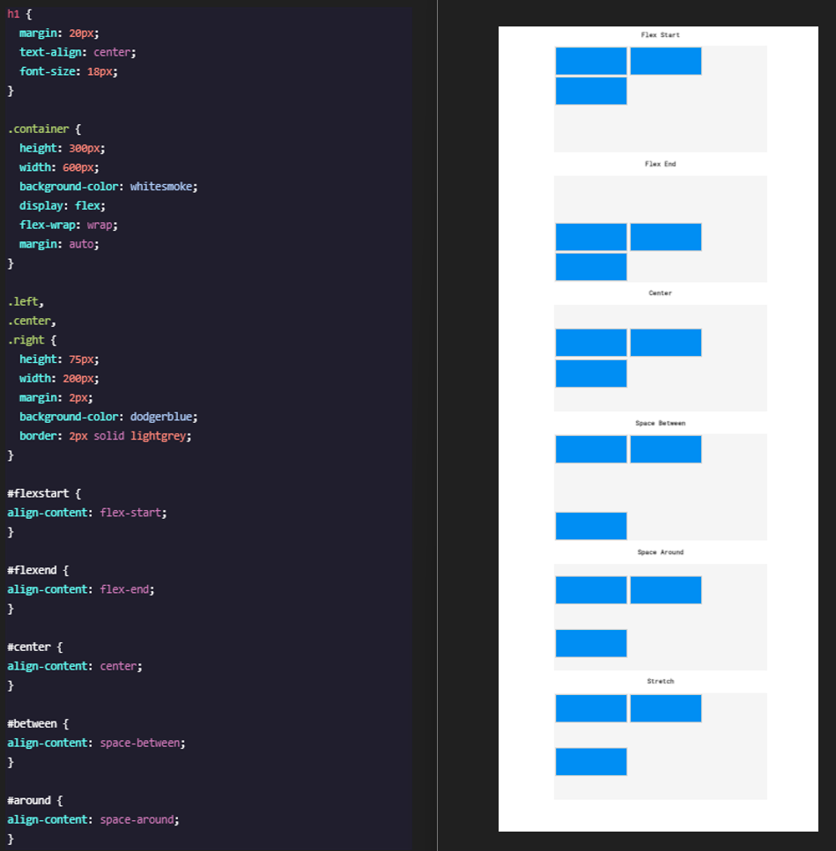
Task: Click "align-content: space-between;" line
Action: pyautogui.click(x=96, y=743)
